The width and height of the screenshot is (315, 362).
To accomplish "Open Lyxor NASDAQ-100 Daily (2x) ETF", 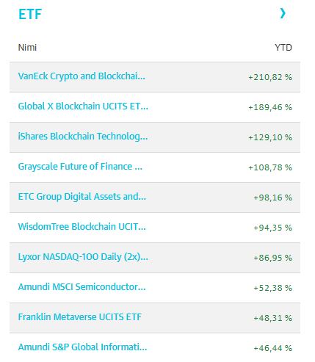I will (x=83, y=257).
